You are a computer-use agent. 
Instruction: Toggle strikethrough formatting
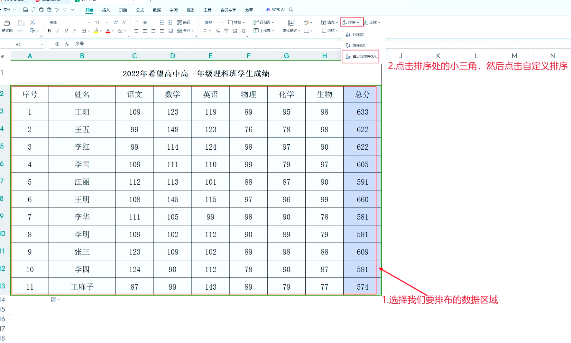pyautogui.click(x=74, y=31)
